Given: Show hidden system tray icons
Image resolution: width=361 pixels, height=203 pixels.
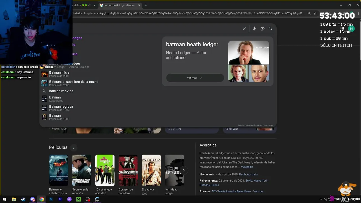Looking at the screenshot, I should click(x=321, y=199).
